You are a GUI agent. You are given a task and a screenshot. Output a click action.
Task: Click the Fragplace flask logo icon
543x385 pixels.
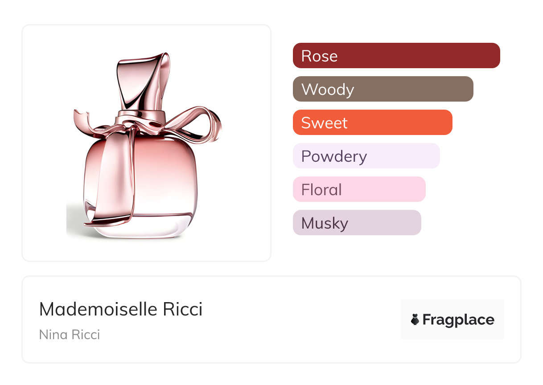(415, 319)
